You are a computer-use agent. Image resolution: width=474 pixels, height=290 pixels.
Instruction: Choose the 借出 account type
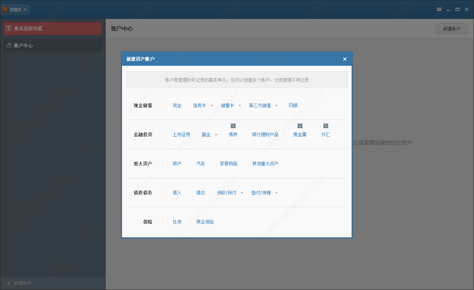[x=200, y=193]
